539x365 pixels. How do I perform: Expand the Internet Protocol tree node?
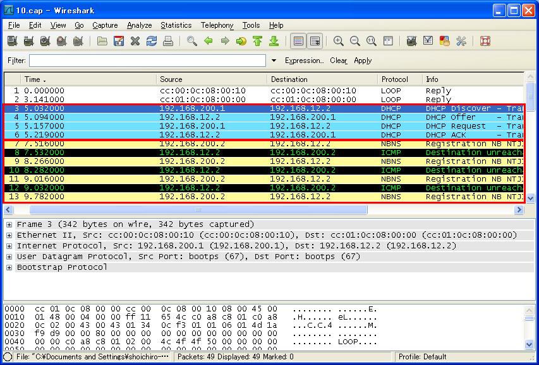(x=9, y=246)
